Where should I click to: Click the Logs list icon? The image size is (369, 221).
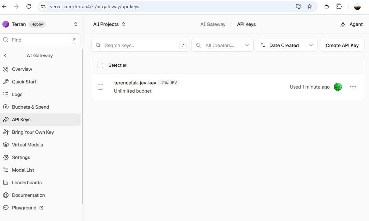[6, 94]
